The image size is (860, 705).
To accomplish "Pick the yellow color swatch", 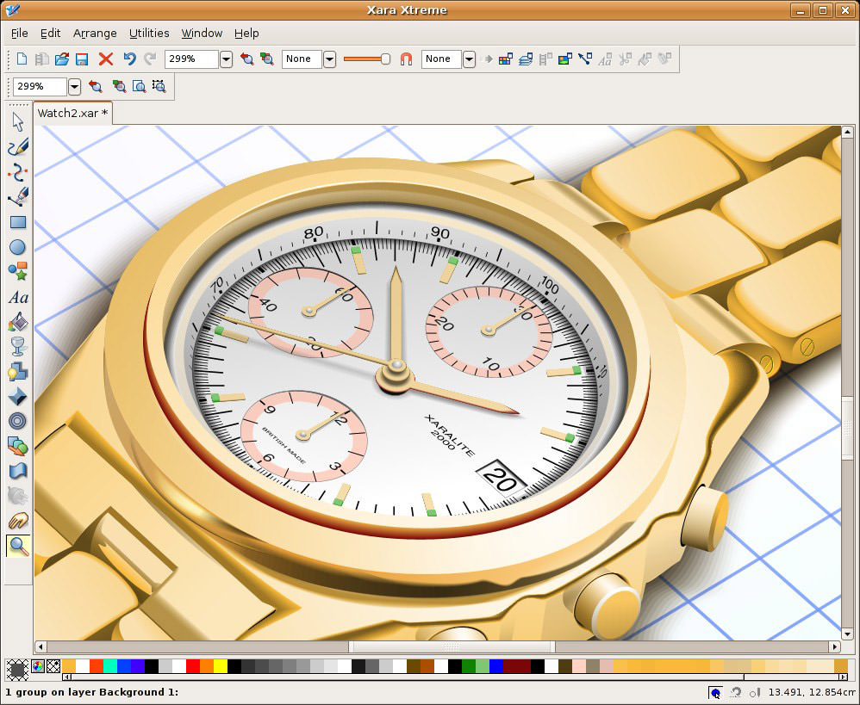I will coord(220,666).
